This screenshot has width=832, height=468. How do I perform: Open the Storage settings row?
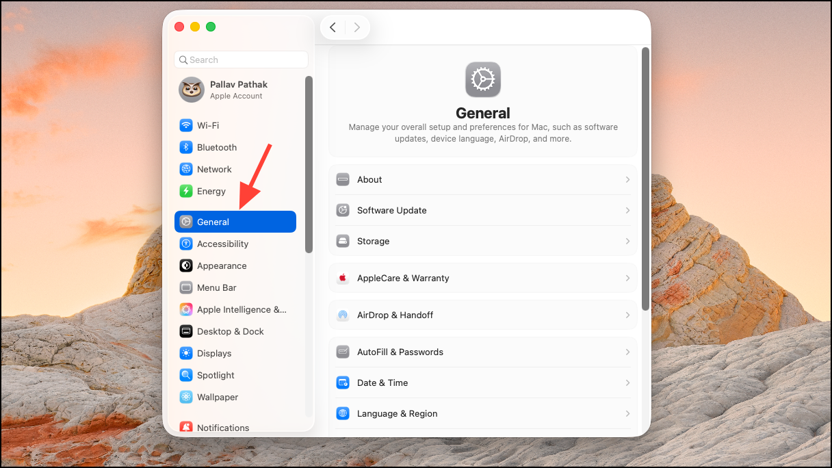point(483,241)
